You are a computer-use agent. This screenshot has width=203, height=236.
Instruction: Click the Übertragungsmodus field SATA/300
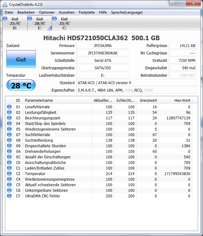click(x=103, y=68)
